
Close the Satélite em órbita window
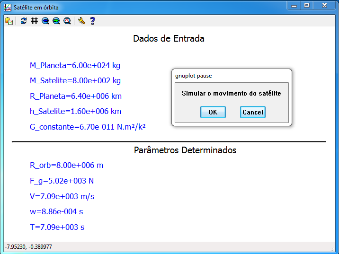pos(324,5)
